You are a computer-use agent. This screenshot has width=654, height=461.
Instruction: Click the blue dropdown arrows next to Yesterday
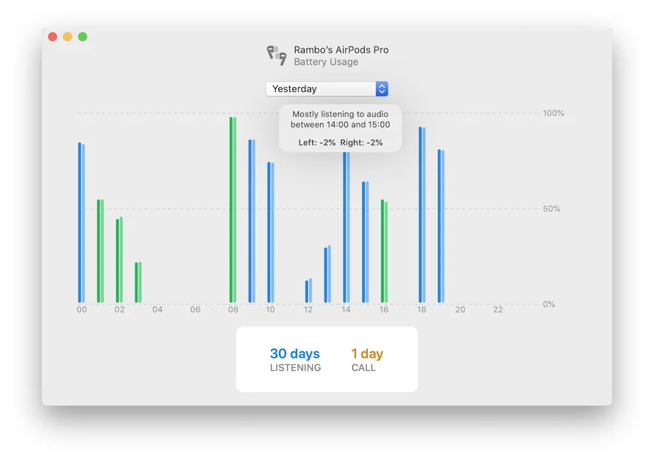(x=382, y=89)
